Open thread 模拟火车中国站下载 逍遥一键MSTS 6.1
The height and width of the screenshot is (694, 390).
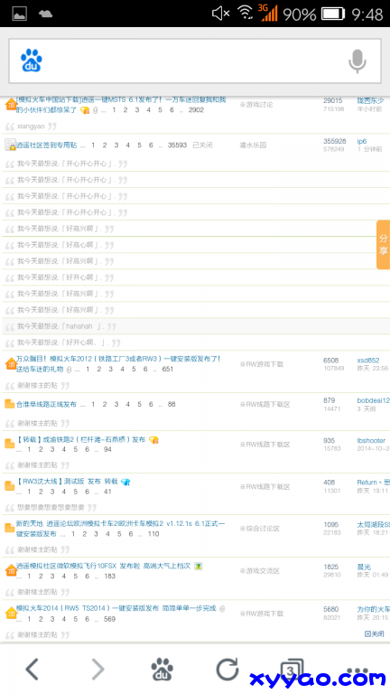tap(121, 105)
